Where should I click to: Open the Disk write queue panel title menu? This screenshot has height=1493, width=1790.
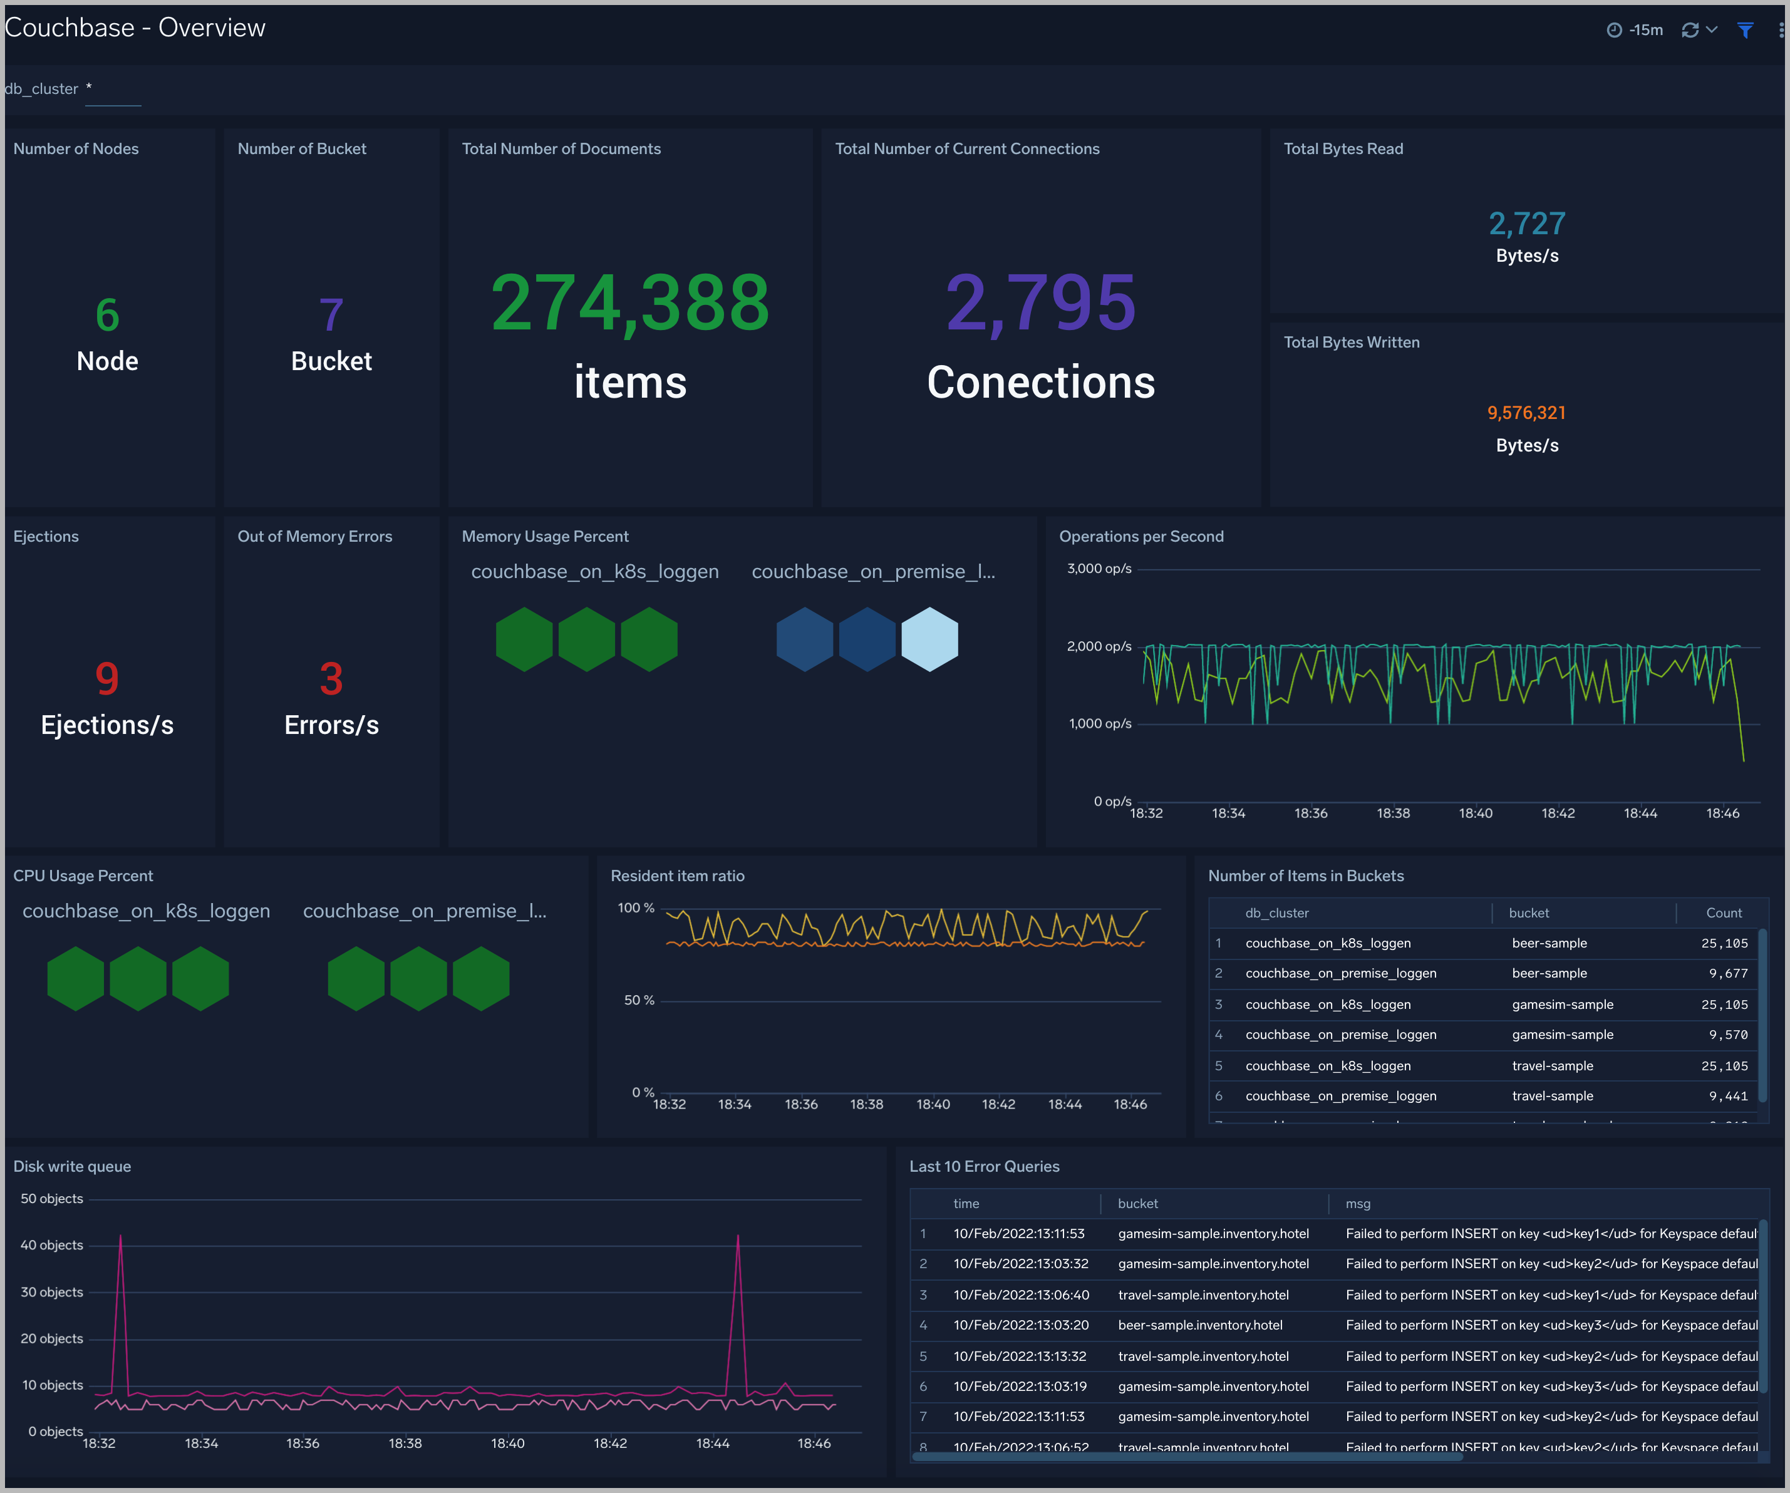73,1165
